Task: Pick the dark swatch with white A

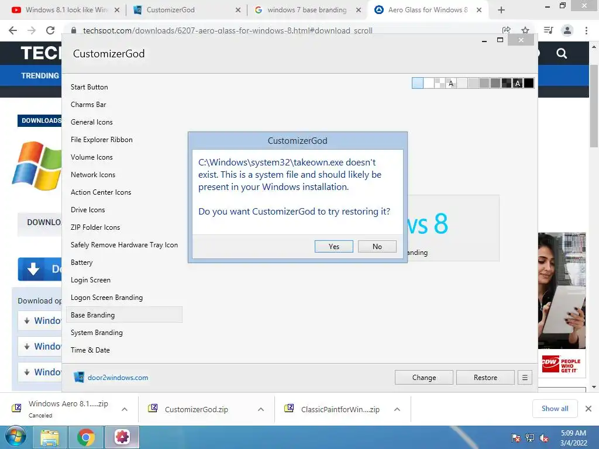Action: click(x=518, y=83)
